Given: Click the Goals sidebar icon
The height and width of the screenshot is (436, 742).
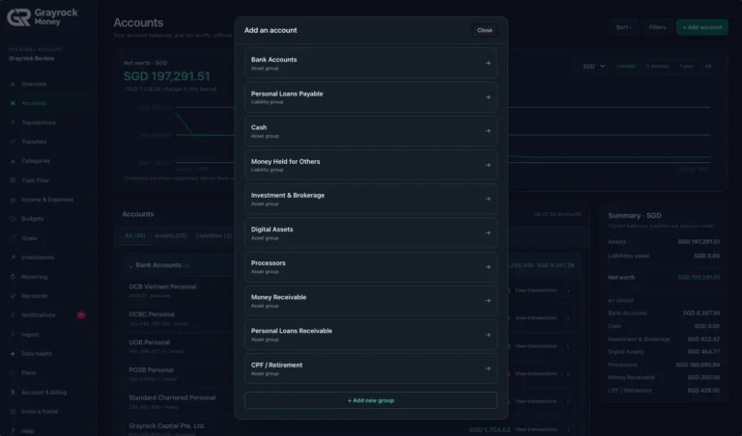Looking at the screenshot, I should tap(13, 238).
